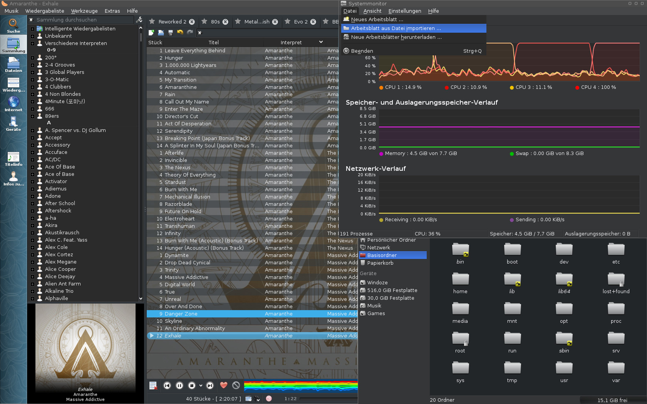647x404 pixels.
Task: Switch to the 80s playlist tab
Action: point(215,22)
